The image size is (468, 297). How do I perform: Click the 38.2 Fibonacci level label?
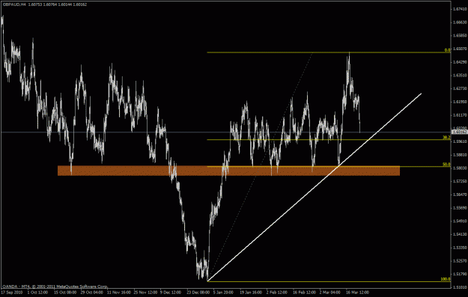(446, 138)
